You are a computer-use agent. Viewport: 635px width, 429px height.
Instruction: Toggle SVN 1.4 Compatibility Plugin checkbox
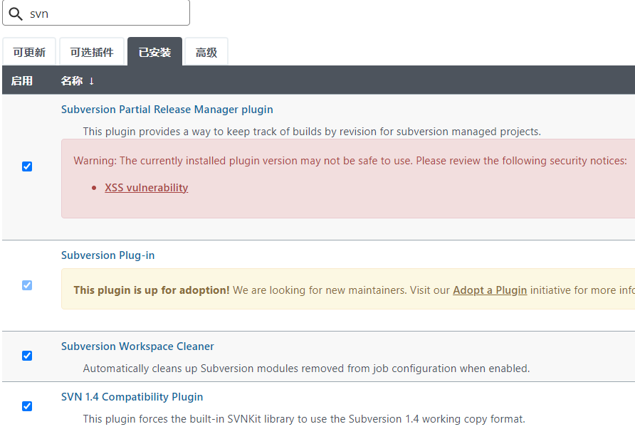(27, 406)
